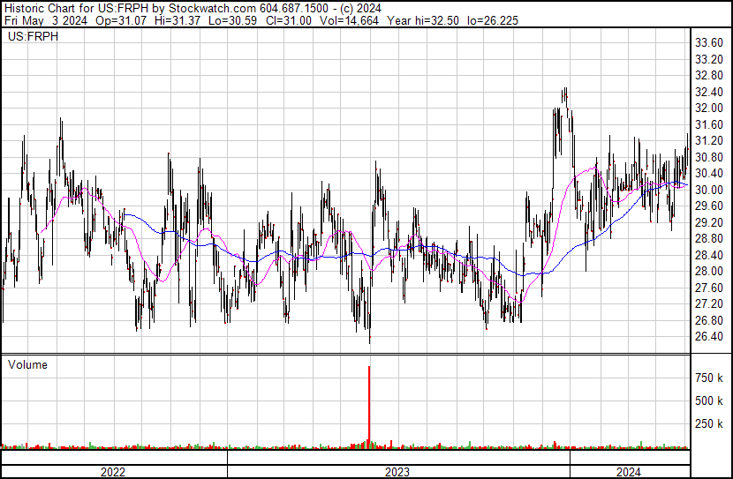Click the 750 k volume axis label

tap(709, 378)
